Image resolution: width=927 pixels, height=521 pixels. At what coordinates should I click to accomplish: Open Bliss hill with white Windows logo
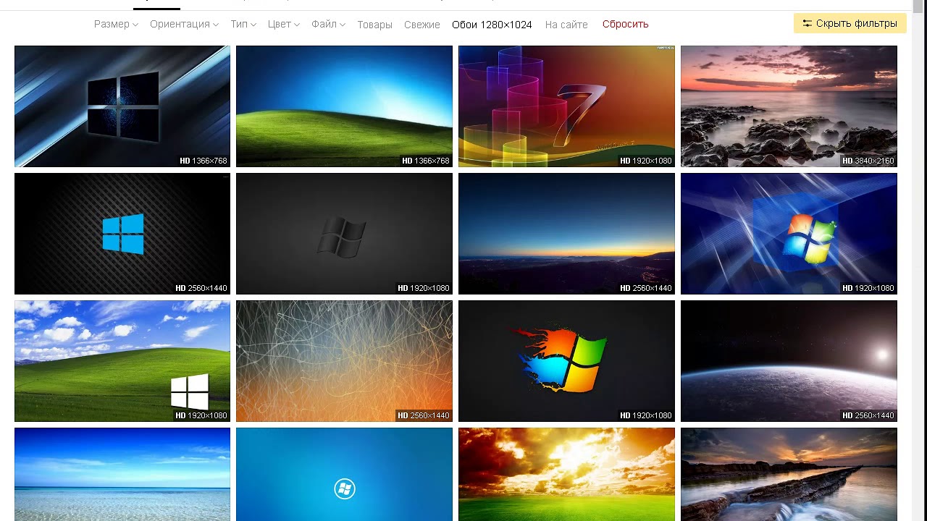tap(122, 361)
